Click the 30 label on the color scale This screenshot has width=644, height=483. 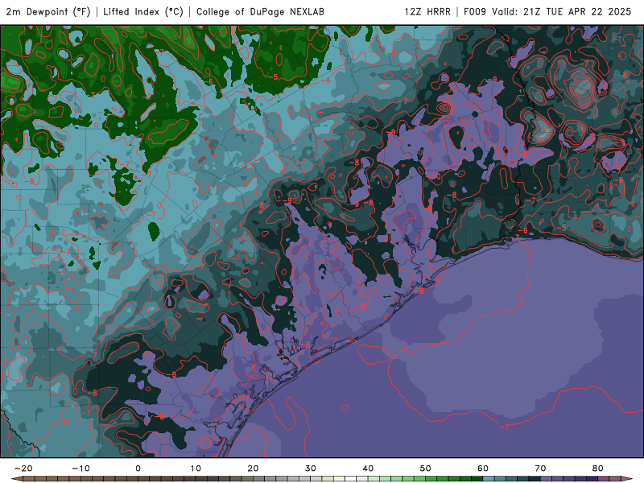311,469
